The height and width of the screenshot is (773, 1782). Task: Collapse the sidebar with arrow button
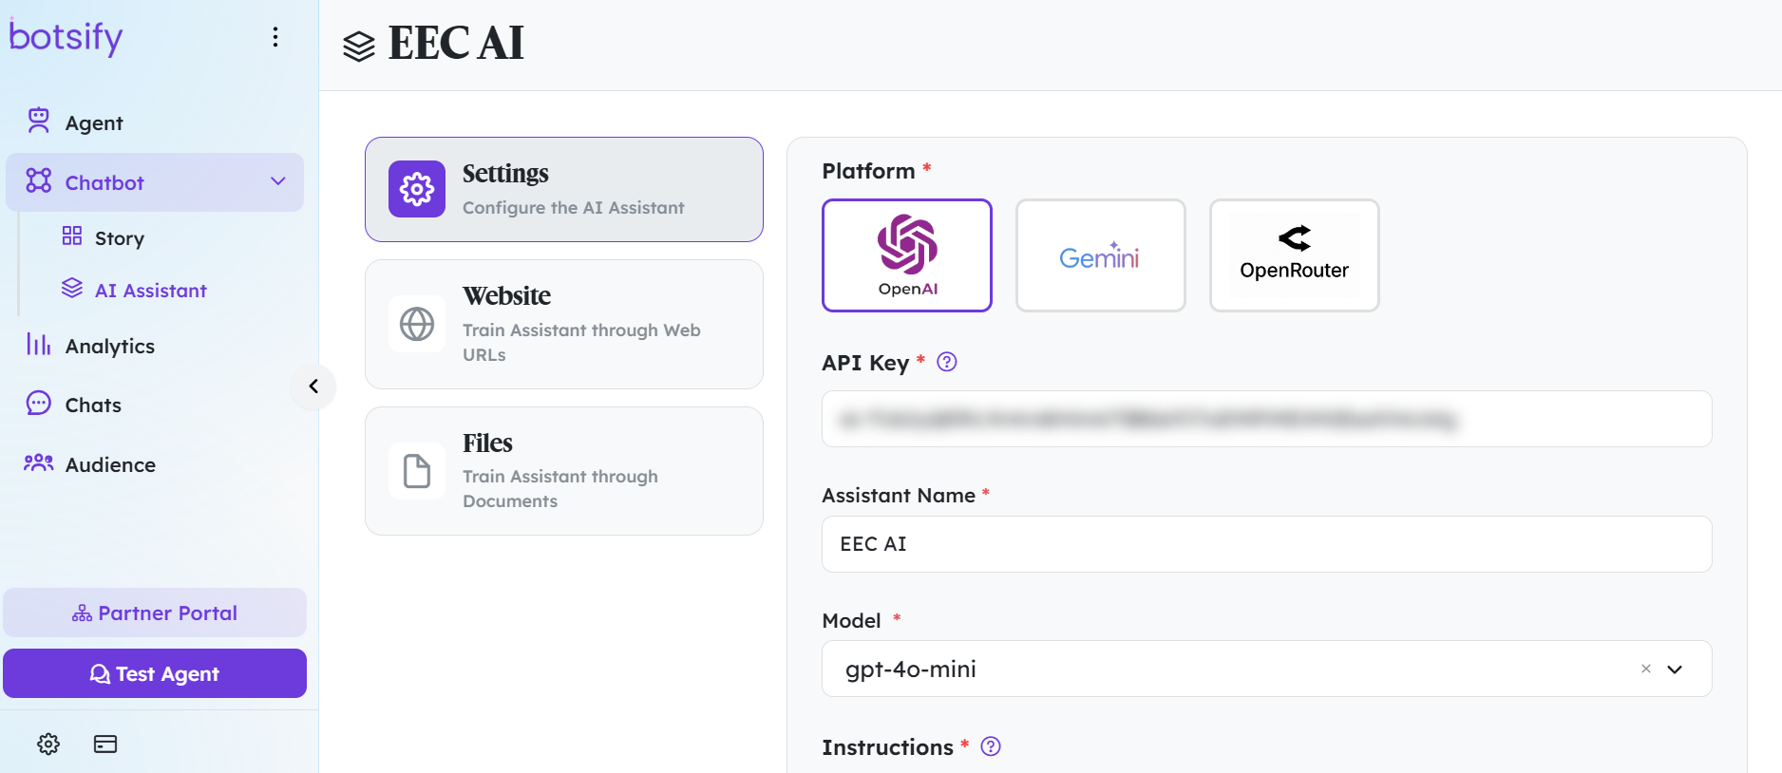[313, 386]
